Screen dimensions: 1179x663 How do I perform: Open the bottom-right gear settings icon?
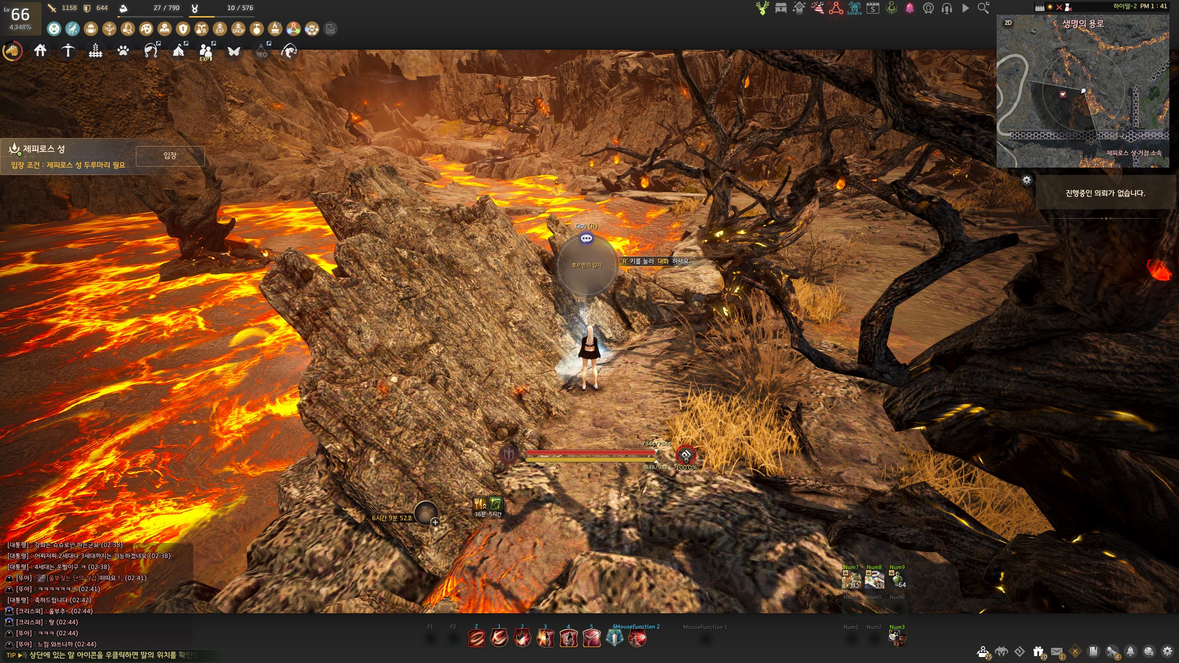[1167, 651]
